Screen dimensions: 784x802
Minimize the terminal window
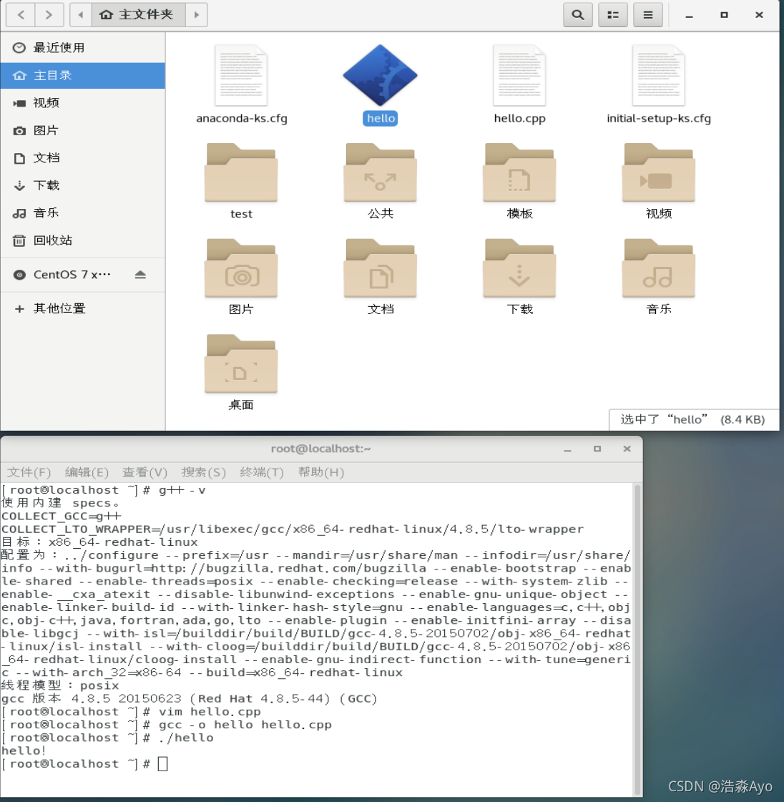(567, 449)
